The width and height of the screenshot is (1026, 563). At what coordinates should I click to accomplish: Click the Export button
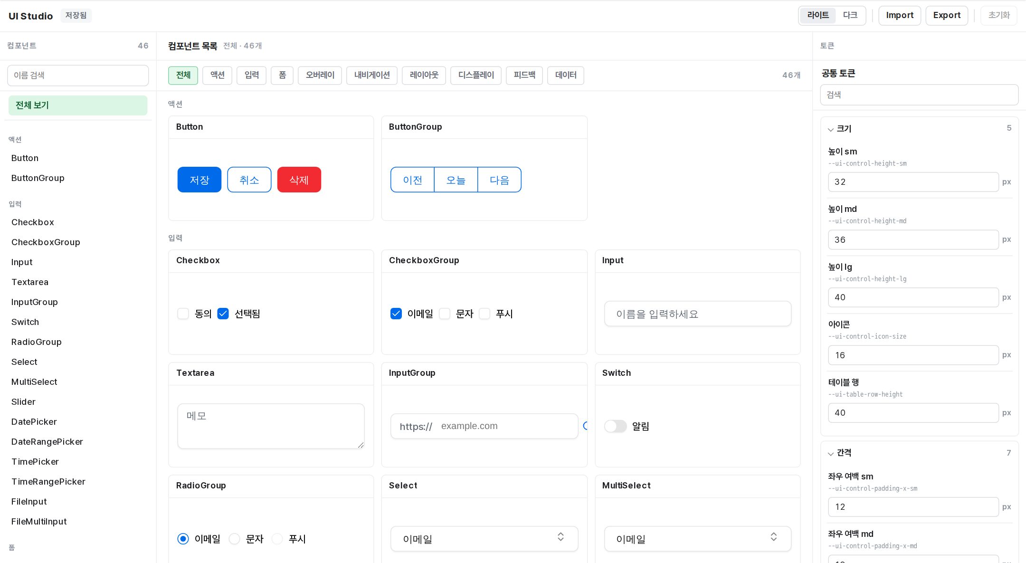click(947, 15)
